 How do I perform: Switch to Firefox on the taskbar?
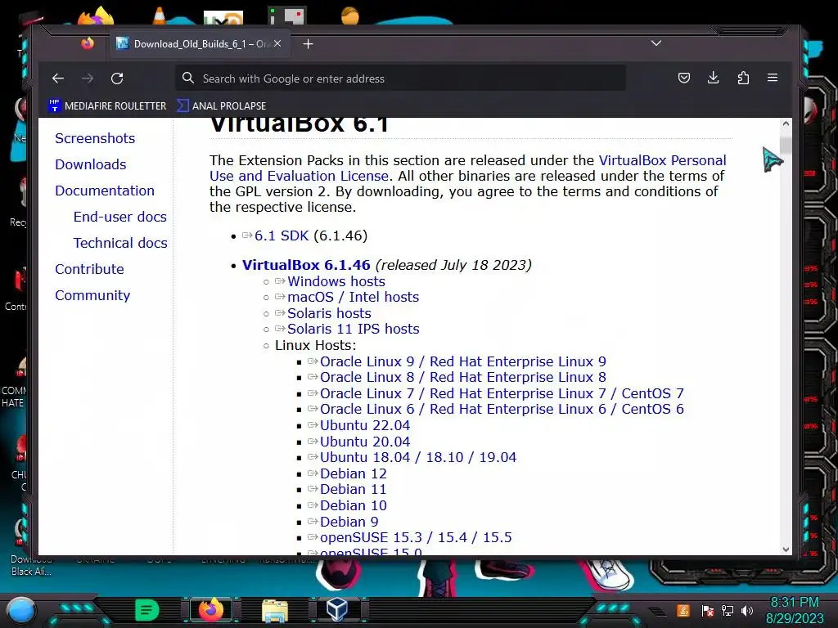pyautogui.click(x=211, y=610)
